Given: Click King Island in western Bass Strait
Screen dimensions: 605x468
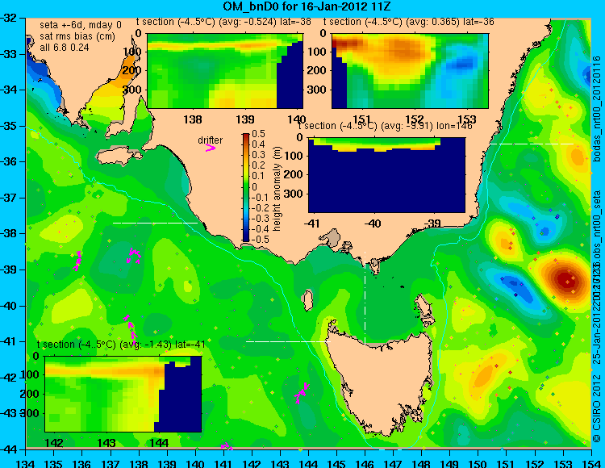Looking at the screenshot, I should (x=308, y=301).
